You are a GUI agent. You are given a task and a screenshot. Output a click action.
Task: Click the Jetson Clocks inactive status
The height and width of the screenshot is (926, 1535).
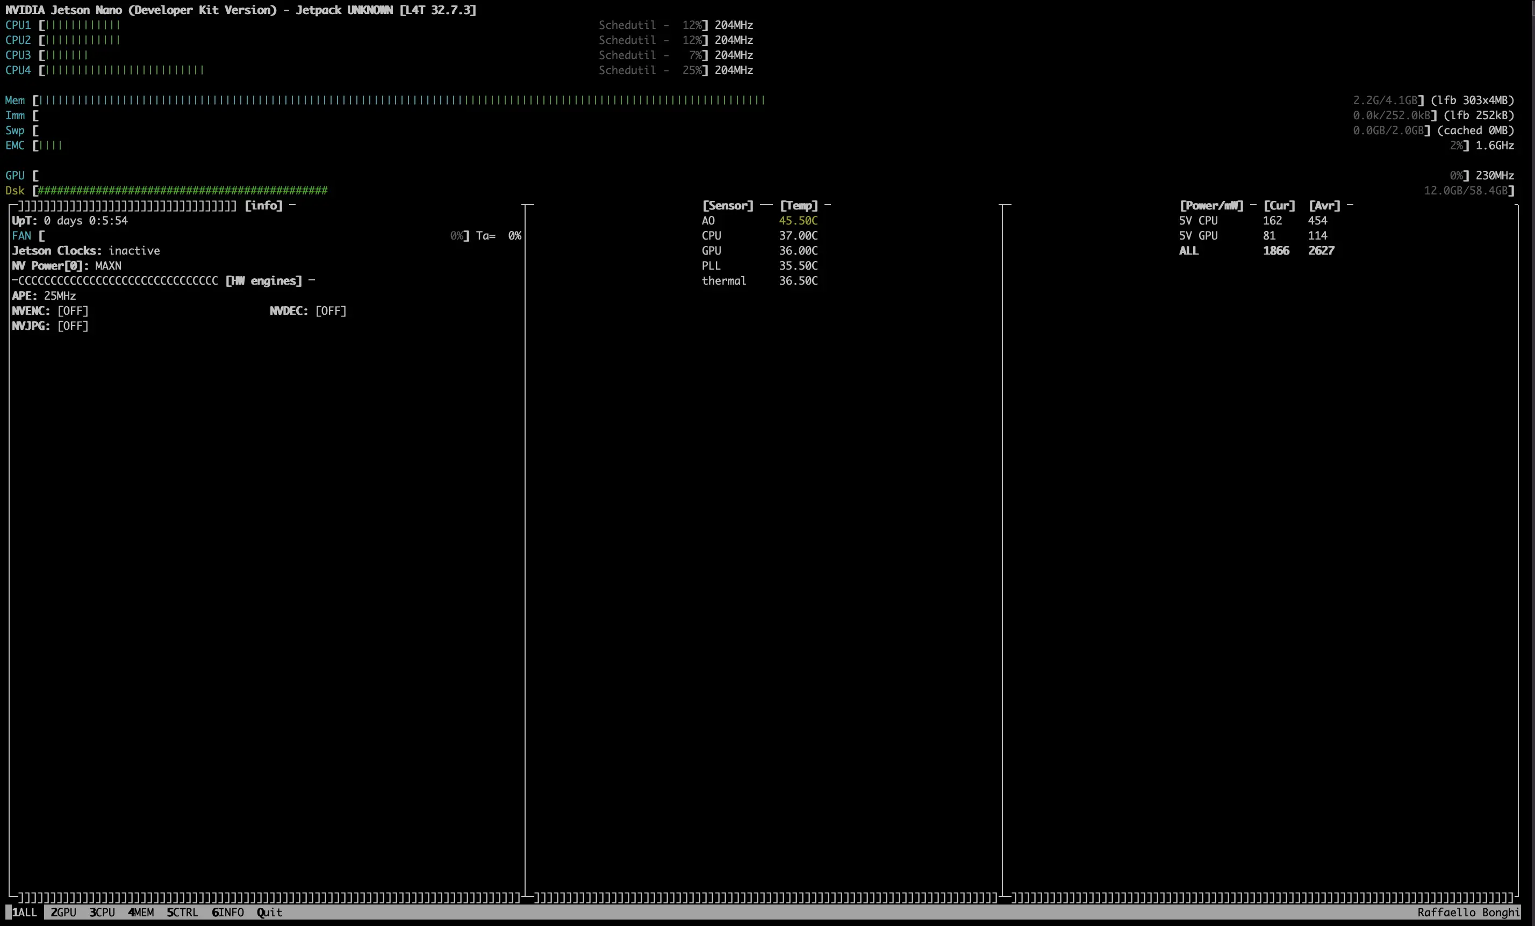[x=86, y=251]
